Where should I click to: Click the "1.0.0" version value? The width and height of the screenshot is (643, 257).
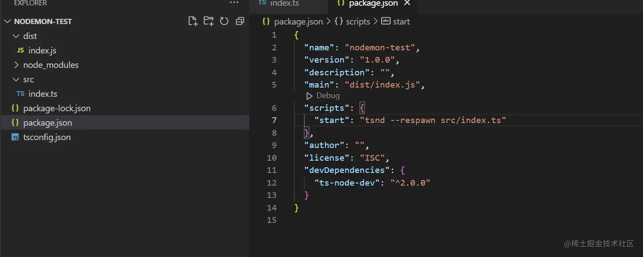pos(377,60)
